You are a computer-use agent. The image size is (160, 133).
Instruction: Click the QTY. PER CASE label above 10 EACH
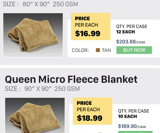click(x=134, y=111)
